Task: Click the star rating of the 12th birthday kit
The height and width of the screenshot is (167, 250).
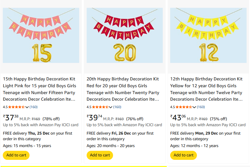Action: (x=184, y=107)
